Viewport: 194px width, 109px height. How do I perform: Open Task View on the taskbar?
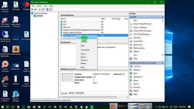tap(13, 107)
